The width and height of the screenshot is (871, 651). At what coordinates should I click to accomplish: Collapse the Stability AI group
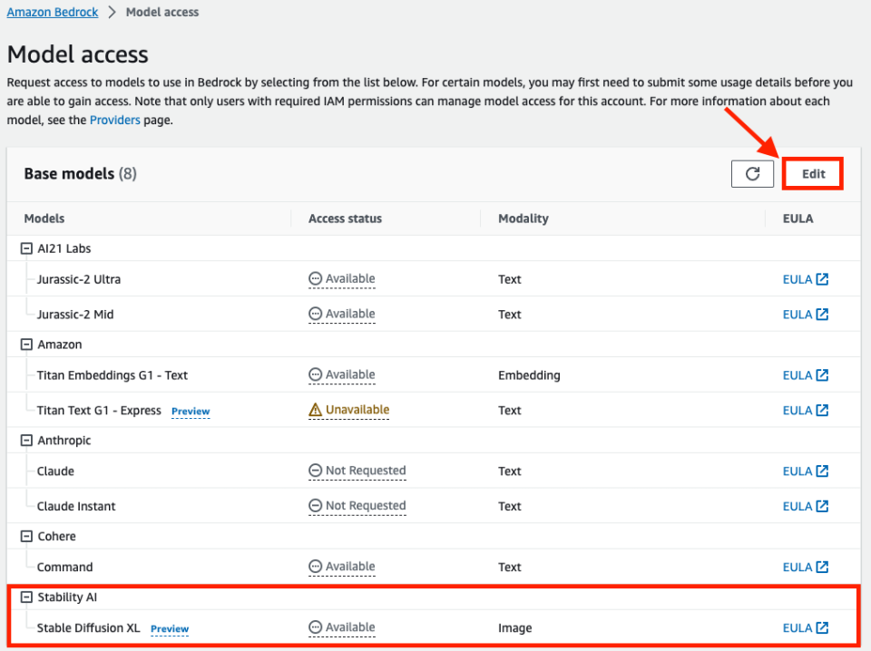point(26,598)
